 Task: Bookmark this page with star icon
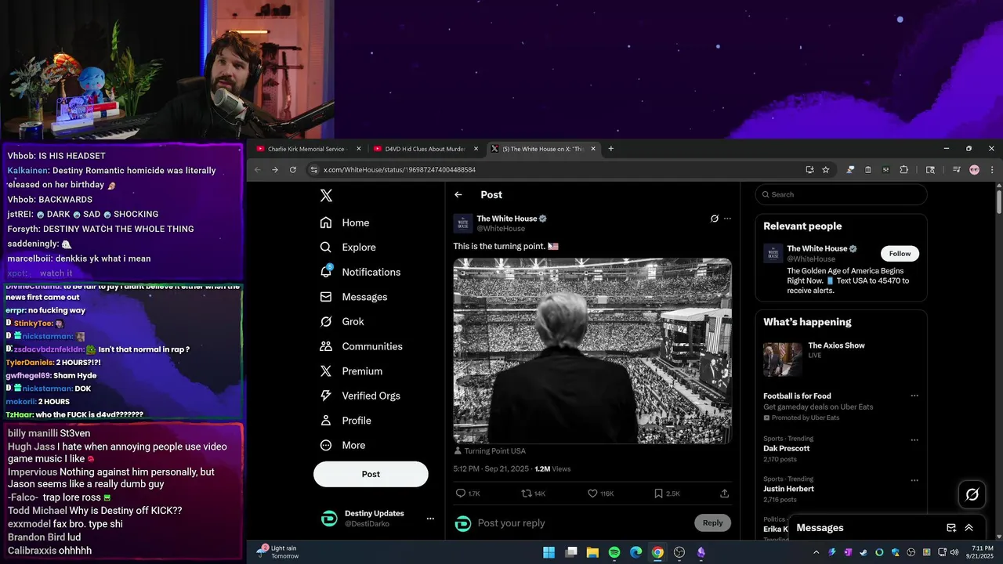(x=825, y=169)
